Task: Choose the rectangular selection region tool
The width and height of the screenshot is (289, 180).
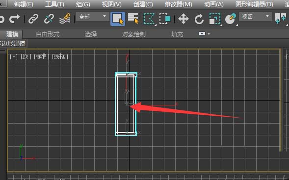Action: pyautogui.click(x=149, y=19)
